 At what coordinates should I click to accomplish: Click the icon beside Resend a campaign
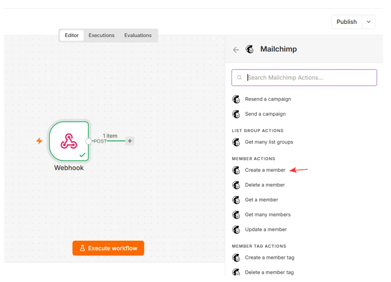236,99
